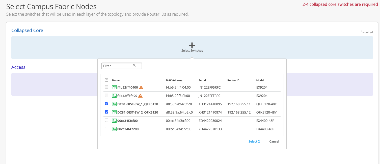Enable checkbox for switch 00cc34f47200
The width and height of the screenshot is (380, 164).
[x=106, y=129]
